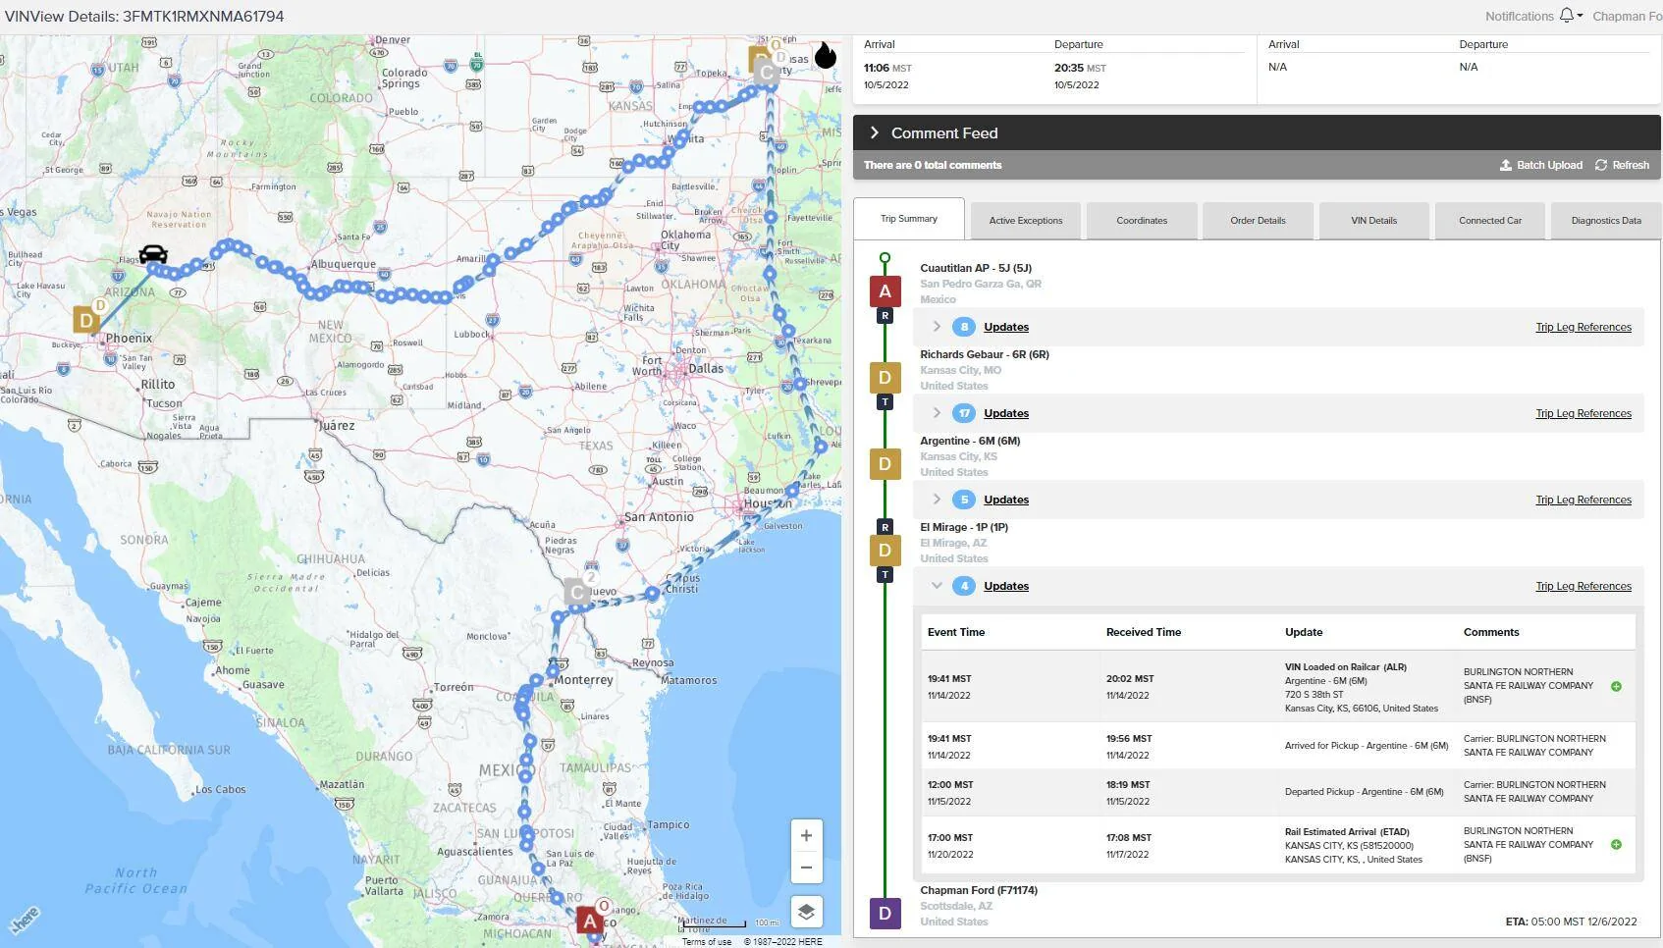
Task: Click the R badge under Cuautitlan stop
Action: point(885,316)
